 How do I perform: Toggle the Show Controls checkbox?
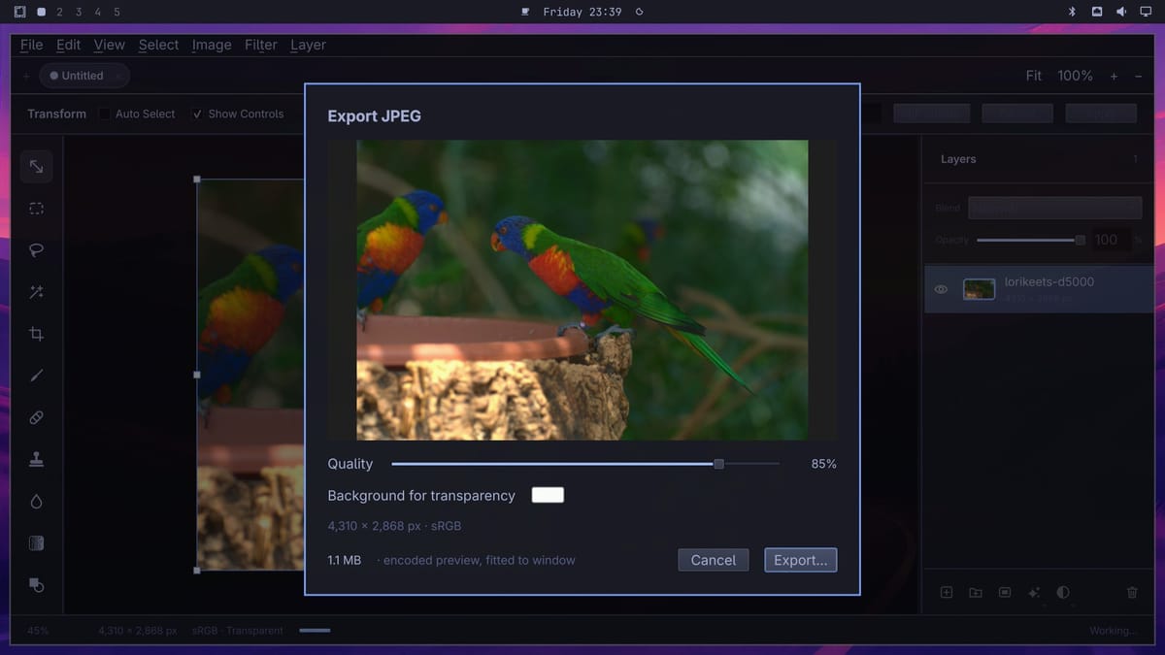(x=197, y=114)
